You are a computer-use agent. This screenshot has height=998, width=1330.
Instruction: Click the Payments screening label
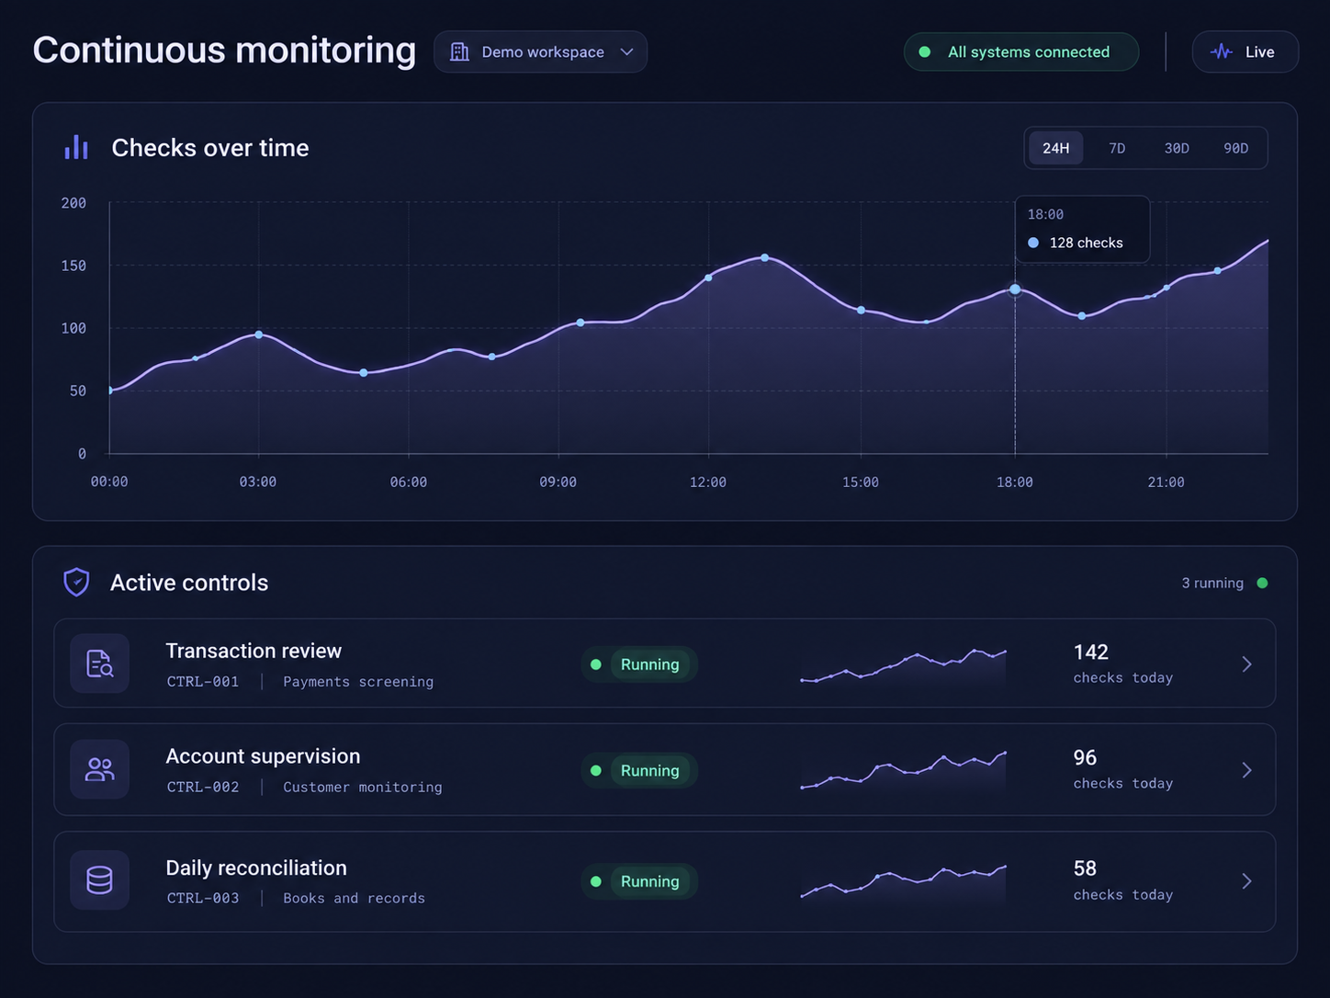[358, 682]
